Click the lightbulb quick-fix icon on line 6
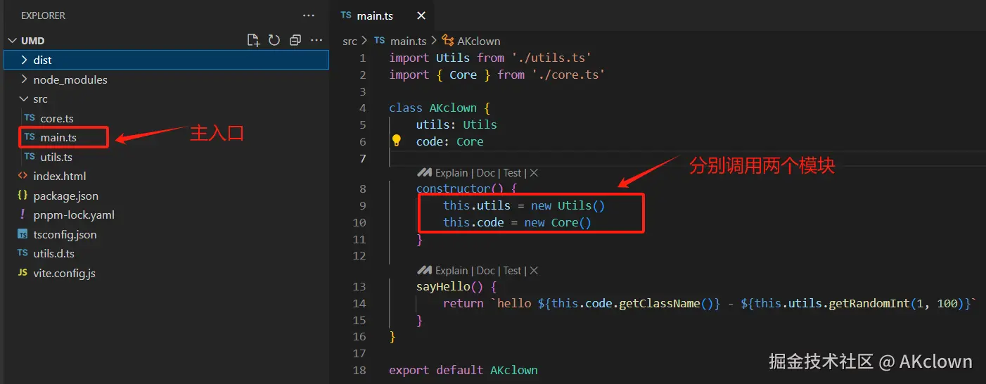 396,141
